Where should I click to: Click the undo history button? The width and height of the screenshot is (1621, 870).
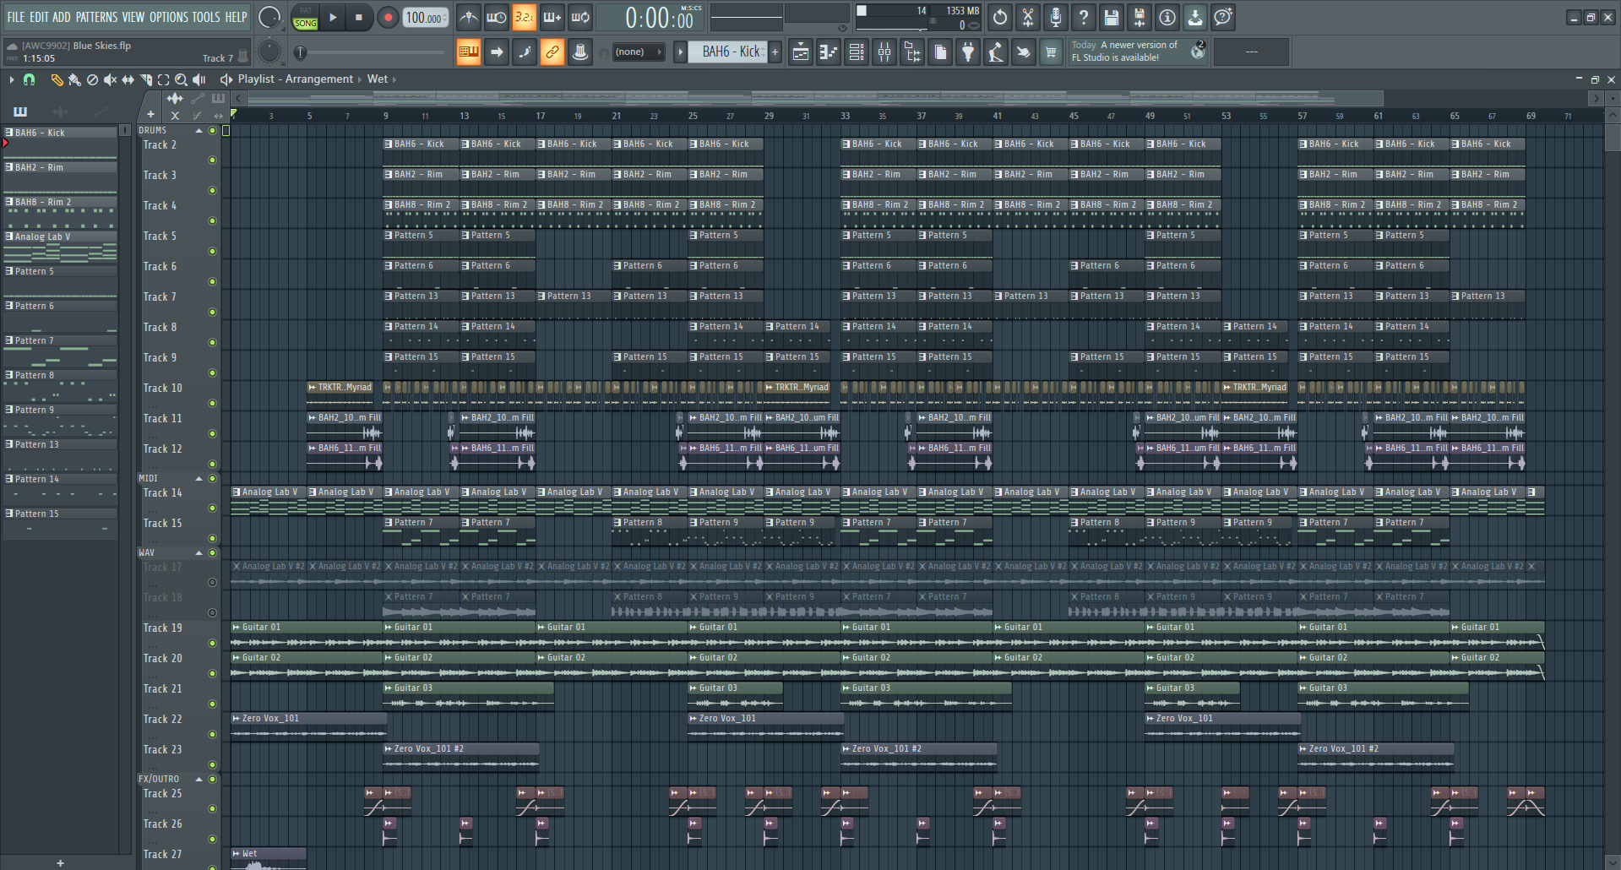pyautogui.click(x=1000, y=17)
